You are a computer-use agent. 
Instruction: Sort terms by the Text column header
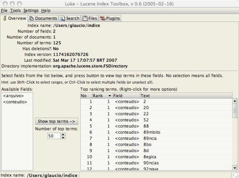tap(186, 96)
